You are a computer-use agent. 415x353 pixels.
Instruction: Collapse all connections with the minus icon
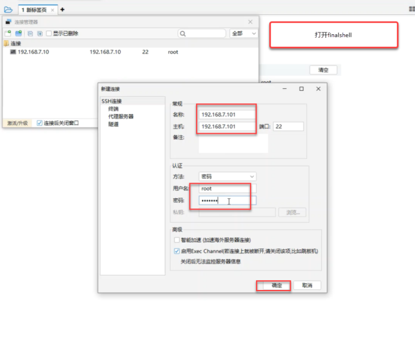(x=31, y=34)
